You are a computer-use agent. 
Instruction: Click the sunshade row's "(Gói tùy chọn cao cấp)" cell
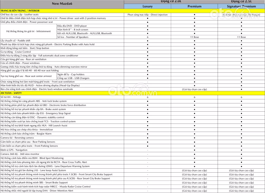click(194, 89)
